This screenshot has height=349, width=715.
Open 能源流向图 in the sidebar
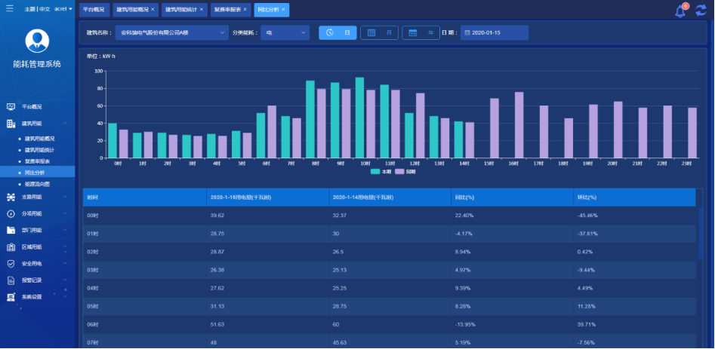tap(38, 184)
